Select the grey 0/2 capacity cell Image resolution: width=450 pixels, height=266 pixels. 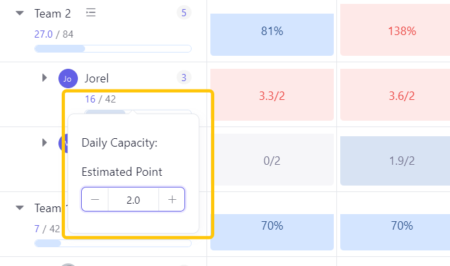tap(272, 161)
